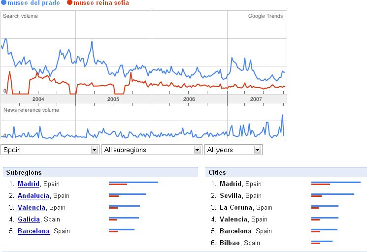Click the red museo reina sofia legend dot
Image resolution: width=367 pixels, height=252 pixels.
69,3
